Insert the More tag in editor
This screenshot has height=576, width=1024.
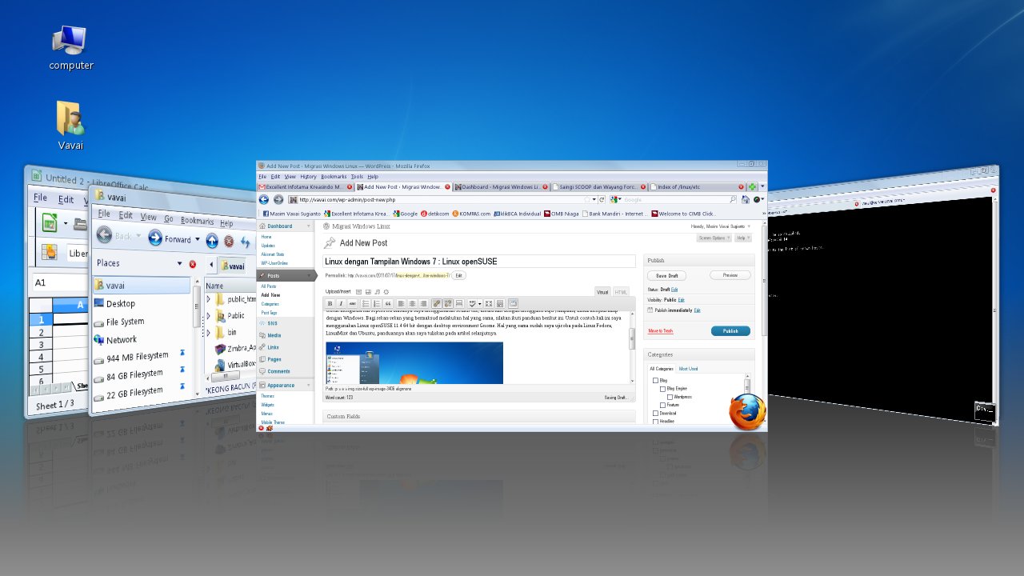click(x=459, y=304)
